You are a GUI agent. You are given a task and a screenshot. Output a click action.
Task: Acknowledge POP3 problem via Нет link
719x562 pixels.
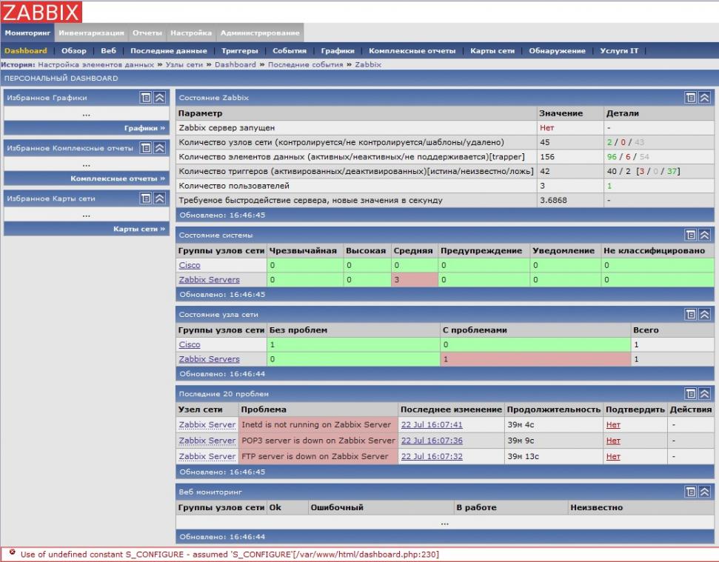pyautogui.click(x=613, y=441)
